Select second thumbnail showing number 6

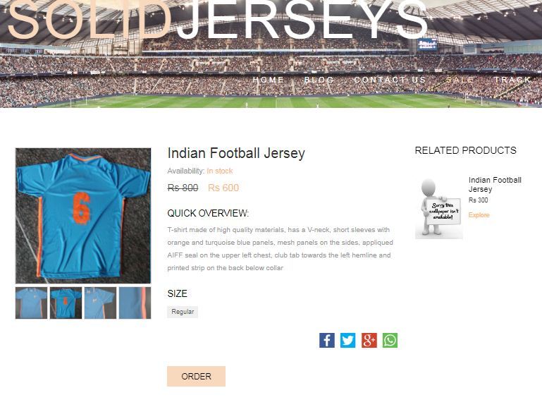coord(66,303)
